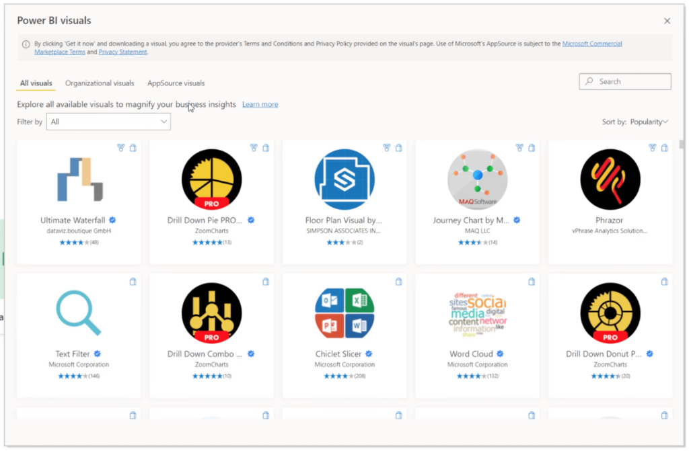Viewport: 689px width, 451px height.
Task: Click the Drill Down Pie PRO logo
Action: pyautogui.click(x=212, y=179)
